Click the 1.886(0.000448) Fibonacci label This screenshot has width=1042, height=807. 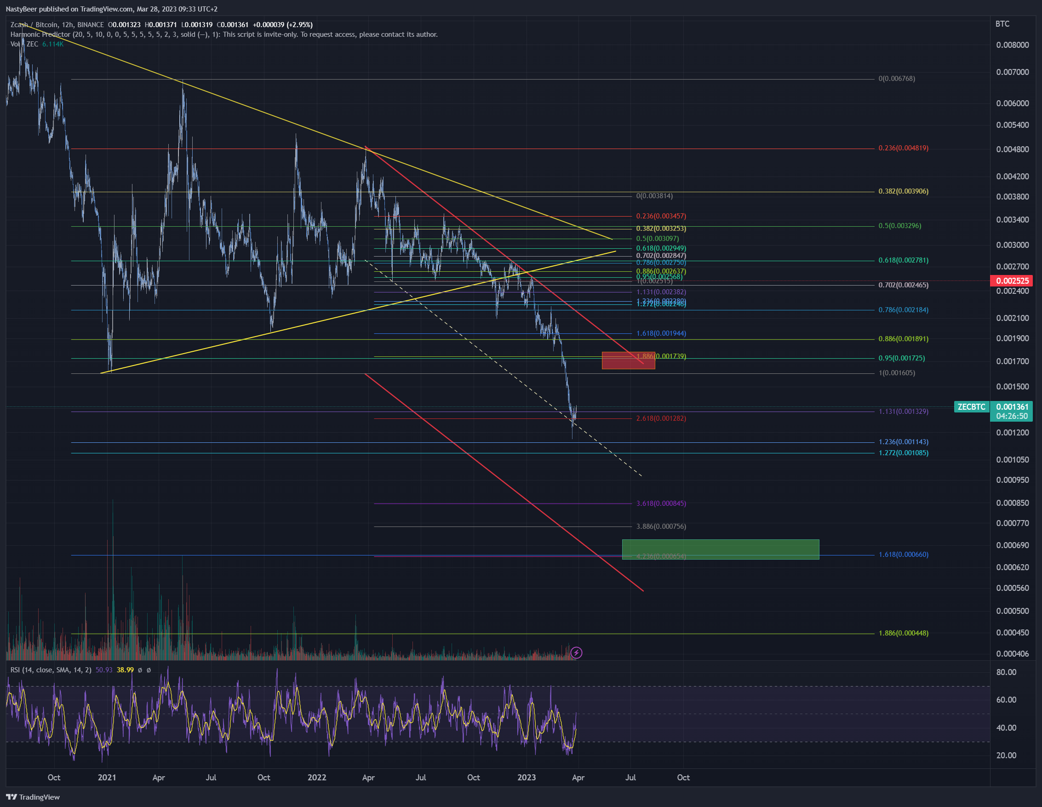coord(903,633)
